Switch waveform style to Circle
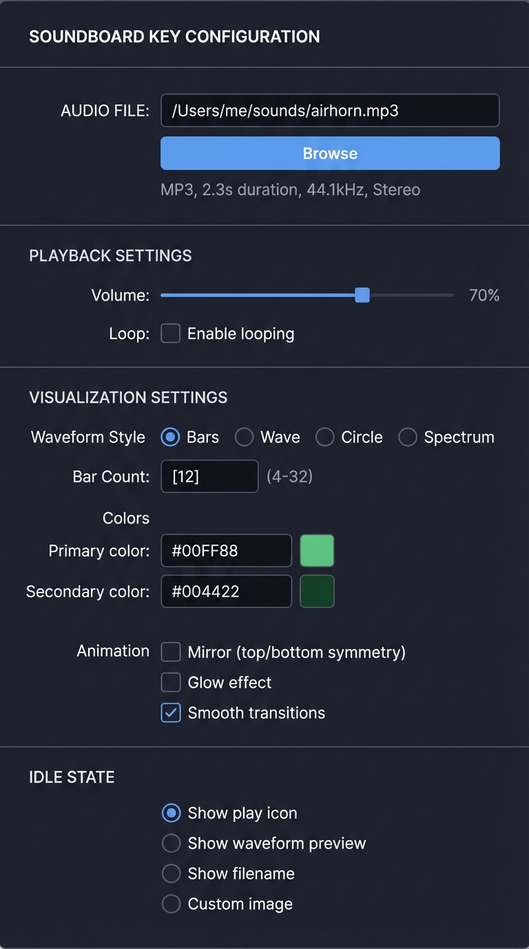This screenshot has height=949, width=529. (324, 437)
